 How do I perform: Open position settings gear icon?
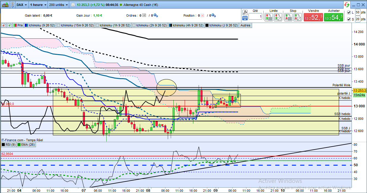tap(213, 15)
